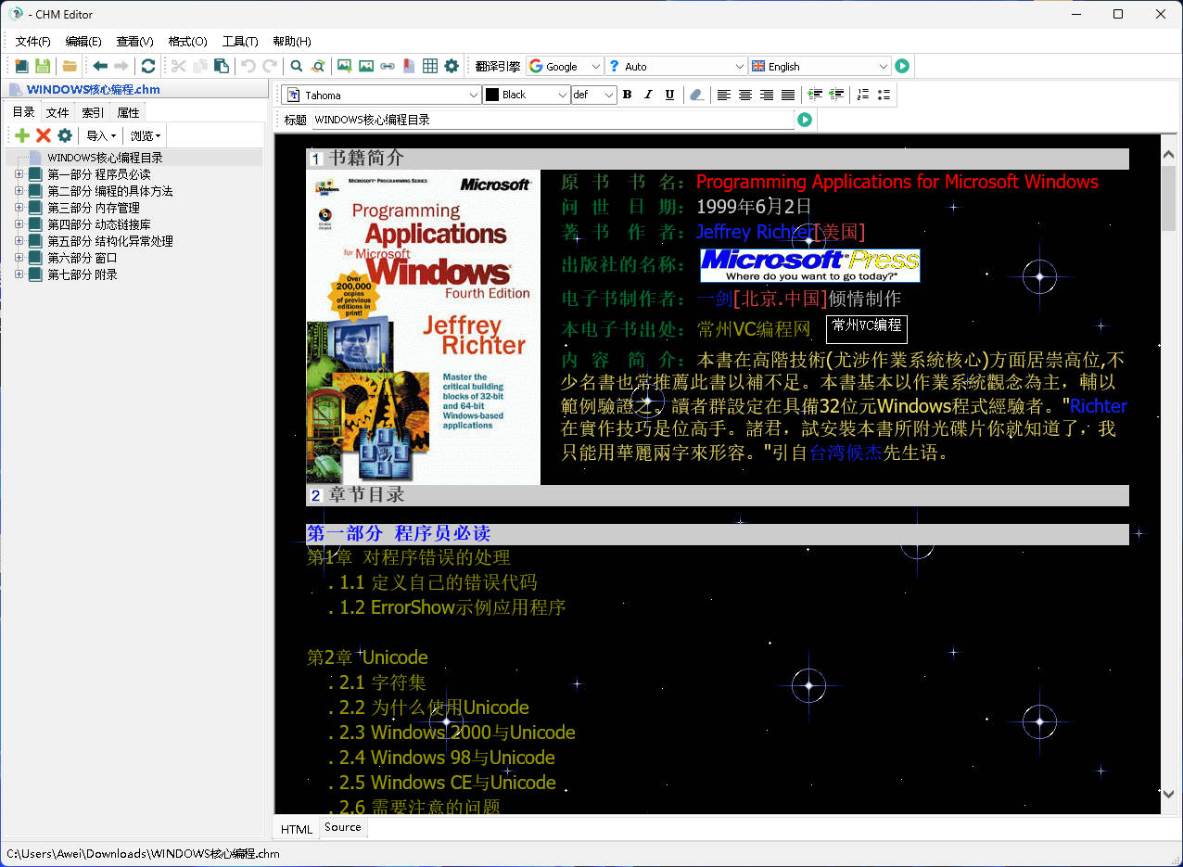Switch to the 索引 tab
1183x867 pixels.
pos(93,113)
